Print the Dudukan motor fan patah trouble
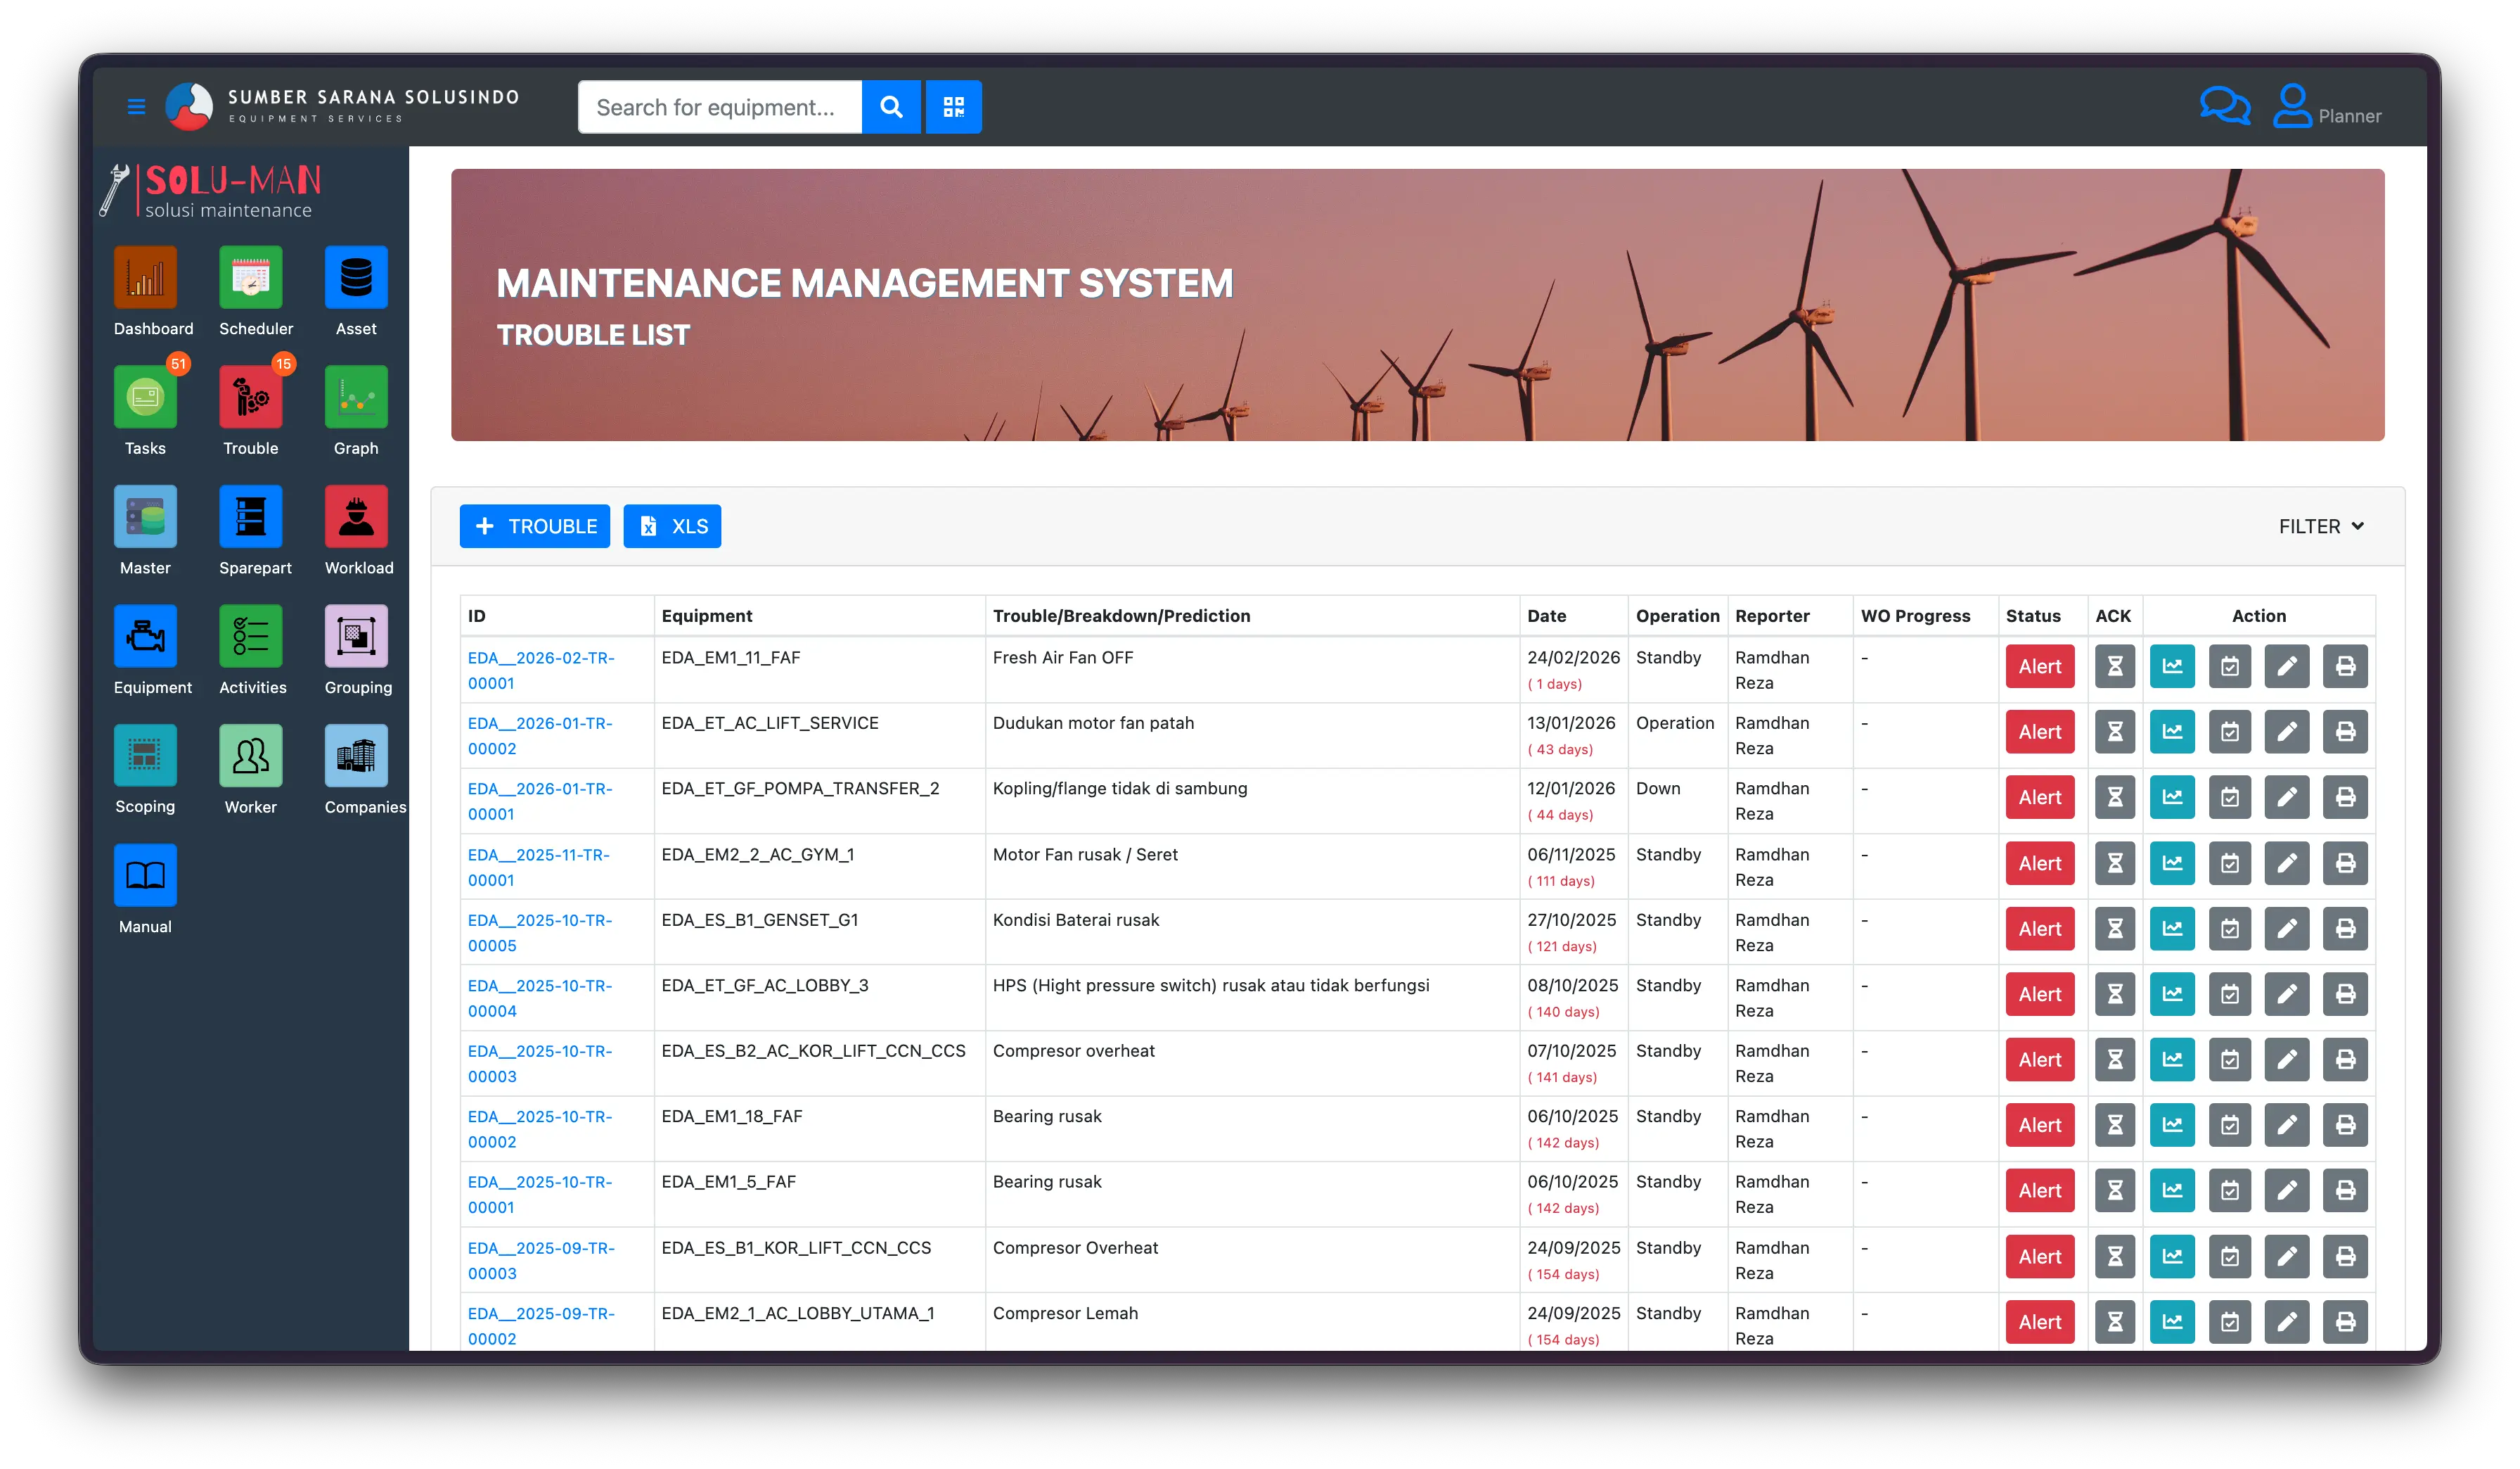The image size is (2520, 1469). 2345,732
